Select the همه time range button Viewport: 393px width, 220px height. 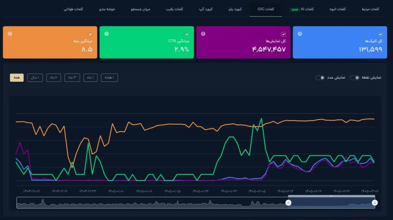pos(17,78)
